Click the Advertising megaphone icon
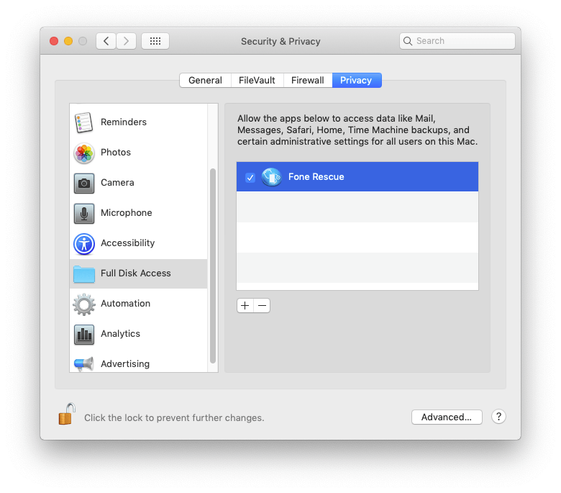Viewport: 561px width, 493px height. [84, 364]
